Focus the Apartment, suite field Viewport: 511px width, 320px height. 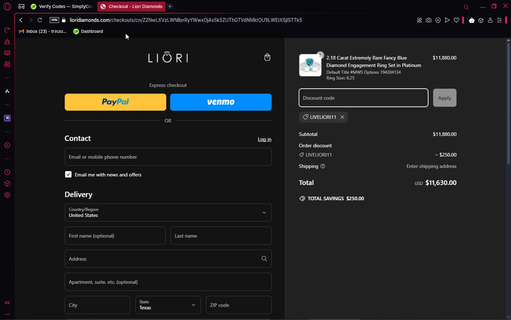pos(168,282)
